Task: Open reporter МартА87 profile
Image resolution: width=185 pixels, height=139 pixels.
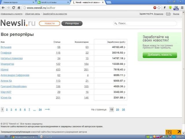Action: (x=6, y=92)
